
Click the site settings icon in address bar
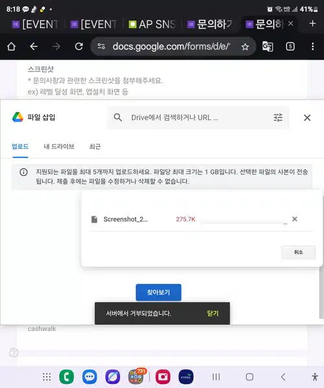[x=101, y=47]
